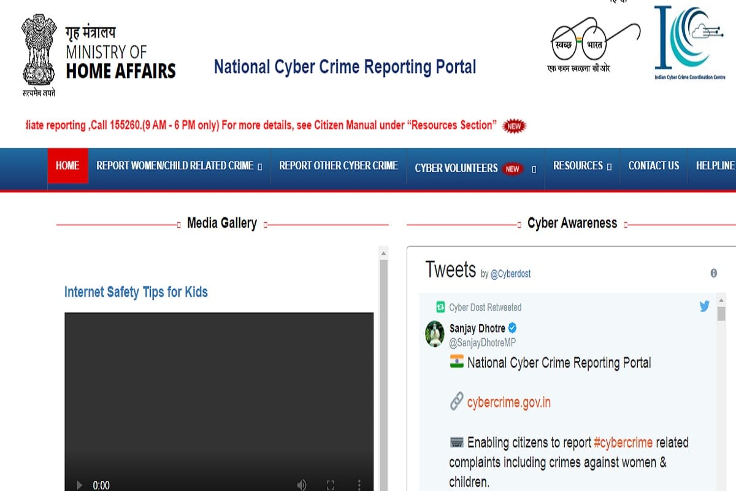736x491 pixels.
Task: Mute the video with the speaker icon
Action: (x=301, y=485)
